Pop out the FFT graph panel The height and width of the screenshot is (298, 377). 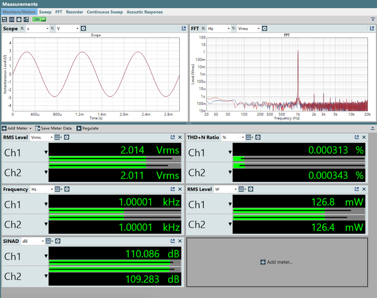click(x=371, y=28)
